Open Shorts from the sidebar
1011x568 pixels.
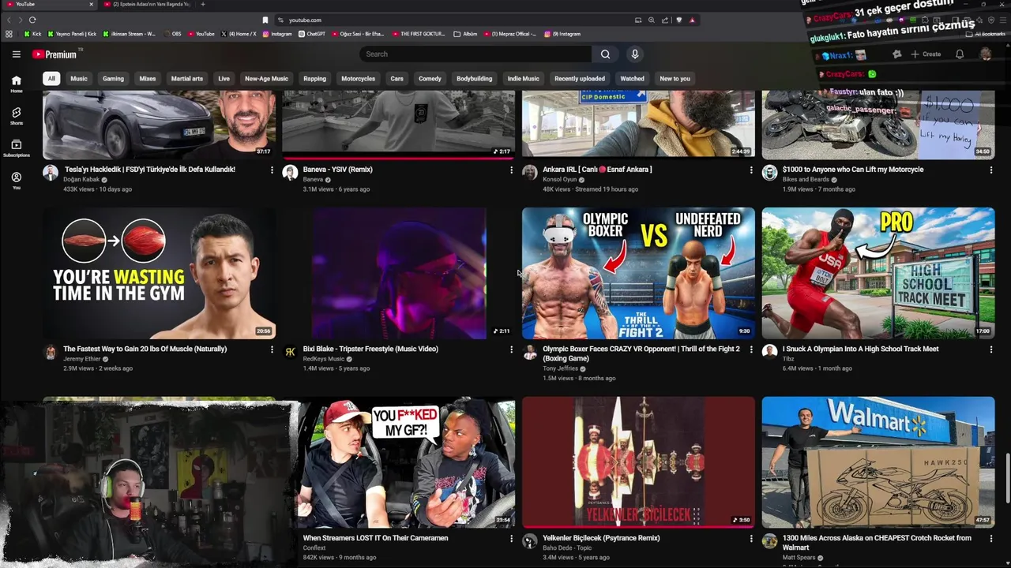coord(16,116)
